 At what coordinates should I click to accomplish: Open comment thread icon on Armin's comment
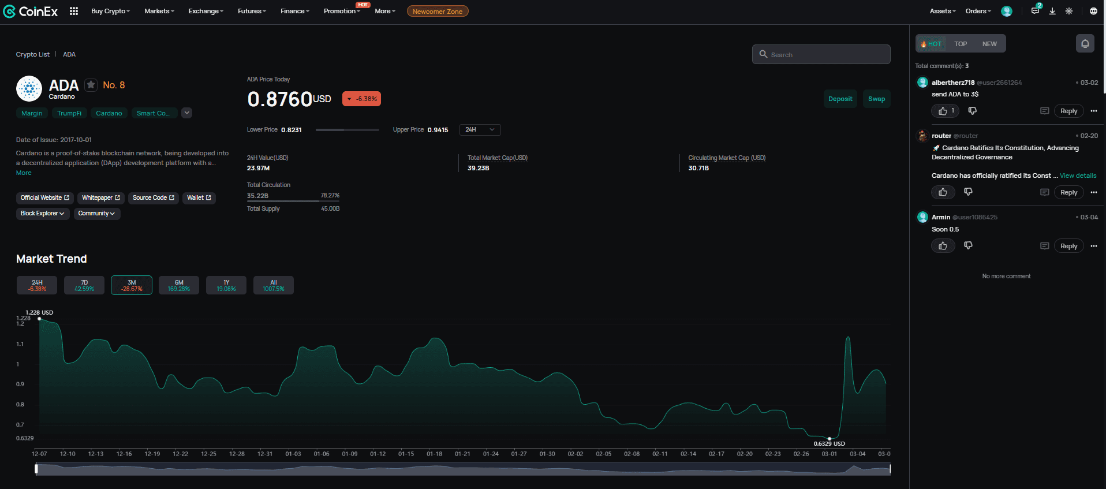point(1044,246)
